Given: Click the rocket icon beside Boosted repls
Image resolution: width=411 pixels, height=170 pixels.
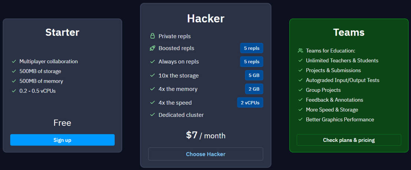Looking at the screenshot, I should coord(152,48).
